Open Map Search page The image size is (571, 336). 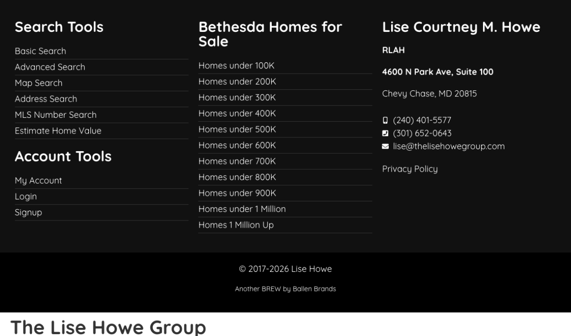tap(39, 83)
